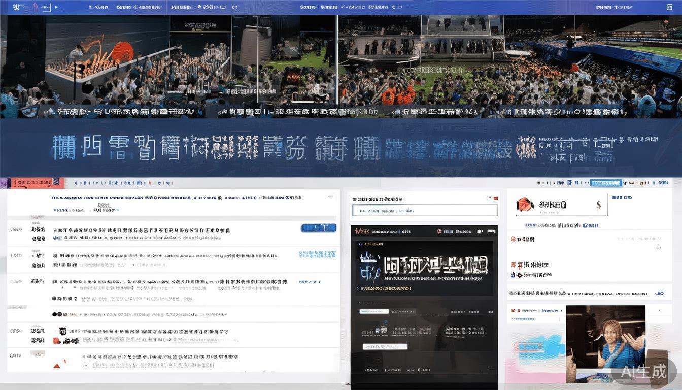Click the light blue link in second list row
Screen dimensions: 682x390
tap(318, 254)
